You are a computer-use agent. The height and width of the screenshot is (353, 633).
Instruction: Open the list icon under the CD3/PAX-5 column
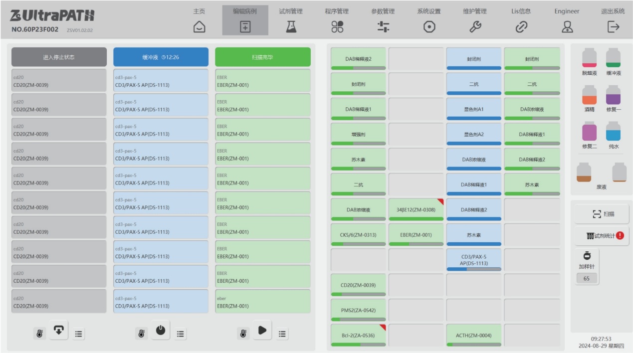(x=181, y=334)
